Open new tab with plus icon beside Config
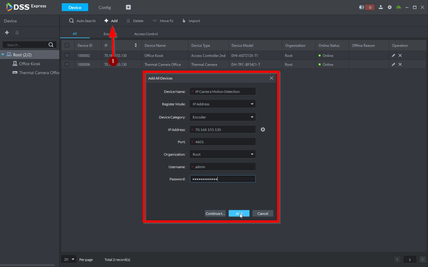 coord(128,7)
